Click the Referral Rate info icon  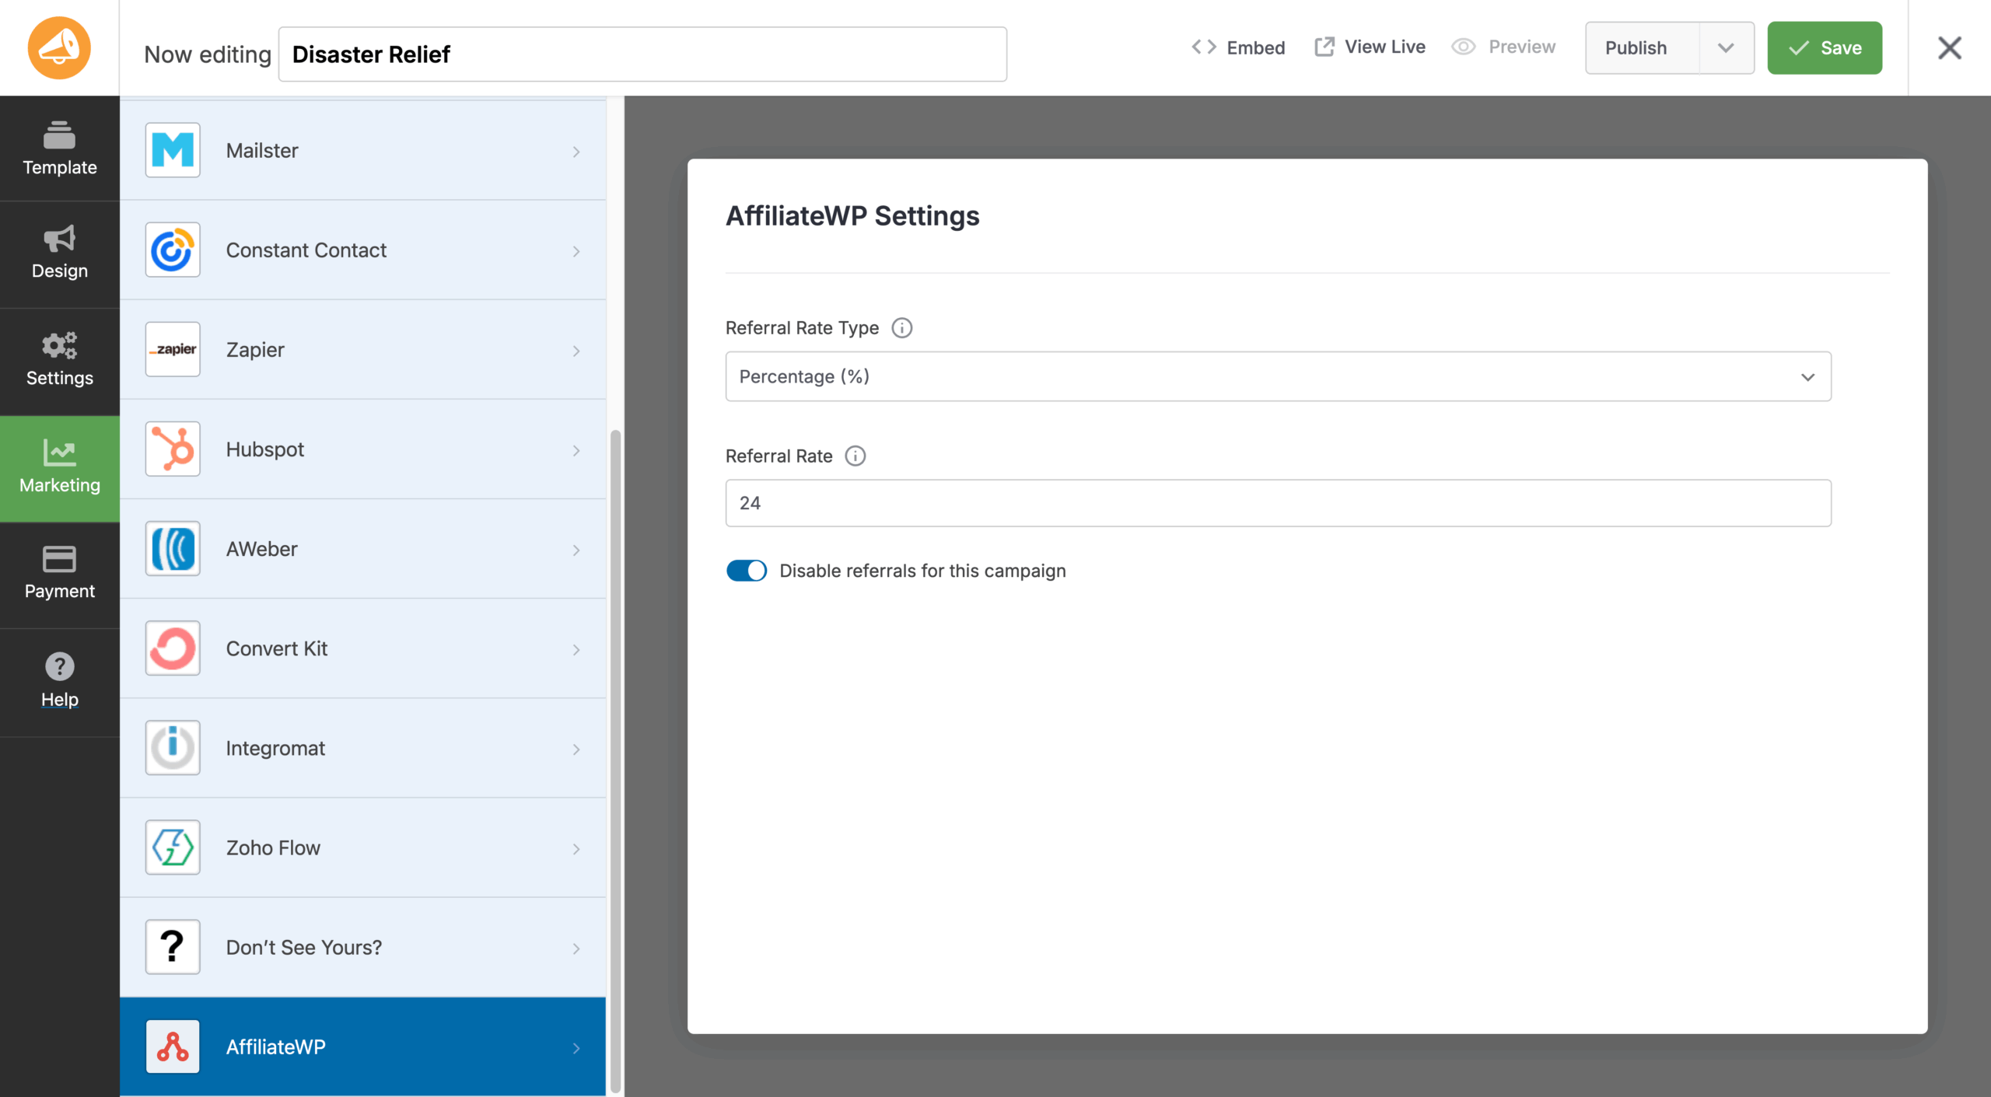855,456
